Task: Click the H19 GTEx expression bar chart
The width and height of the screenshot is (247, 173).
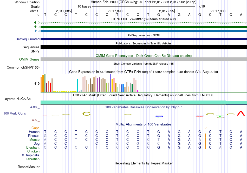Action: coord(89,83)
